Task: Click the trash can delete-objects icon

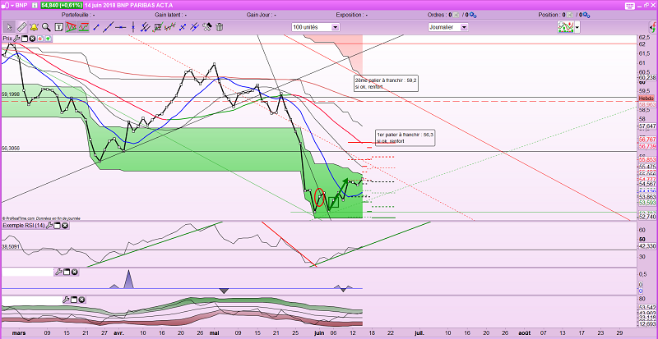Action: point(219,28)
